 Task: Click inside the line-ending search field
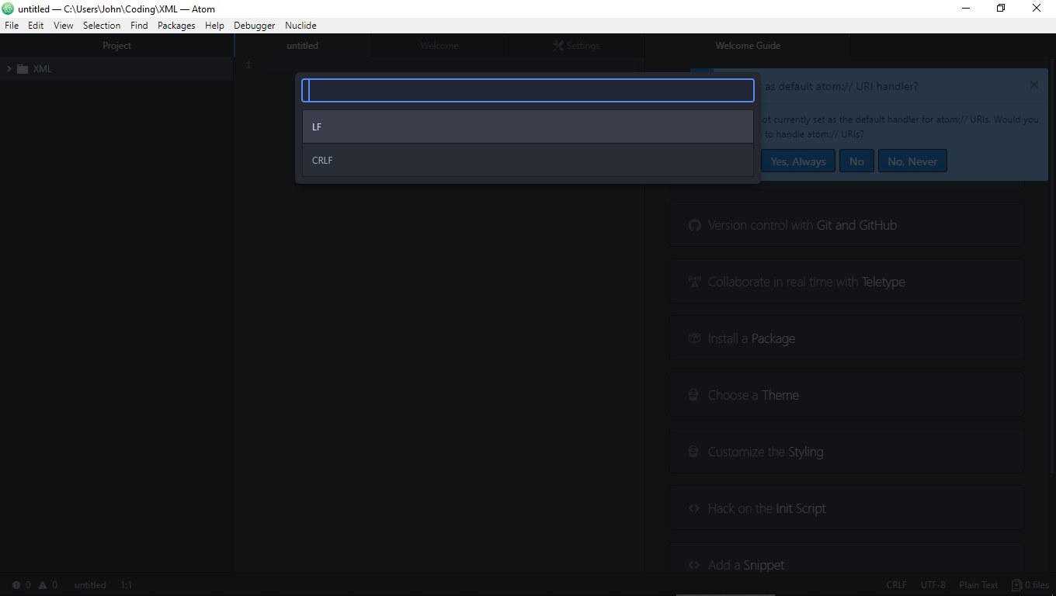coord(527,90)
